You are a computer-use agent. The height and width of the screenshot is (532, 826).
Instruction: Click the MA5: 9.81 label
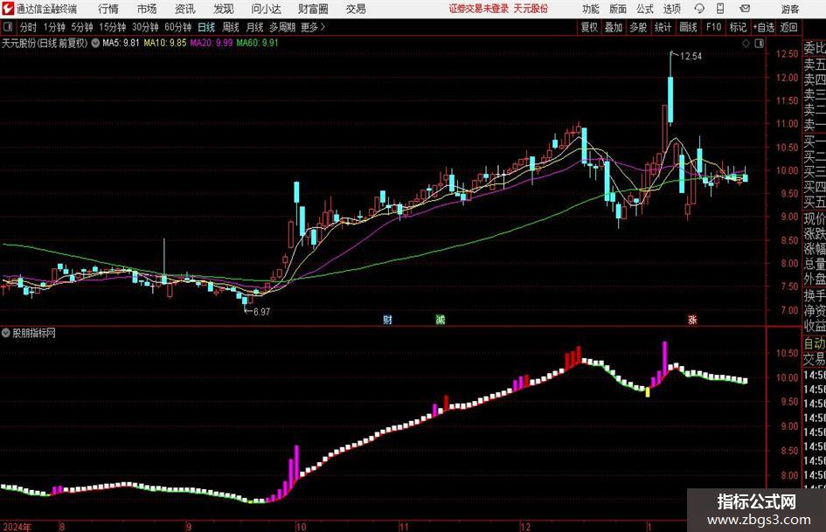click(121, 43)
